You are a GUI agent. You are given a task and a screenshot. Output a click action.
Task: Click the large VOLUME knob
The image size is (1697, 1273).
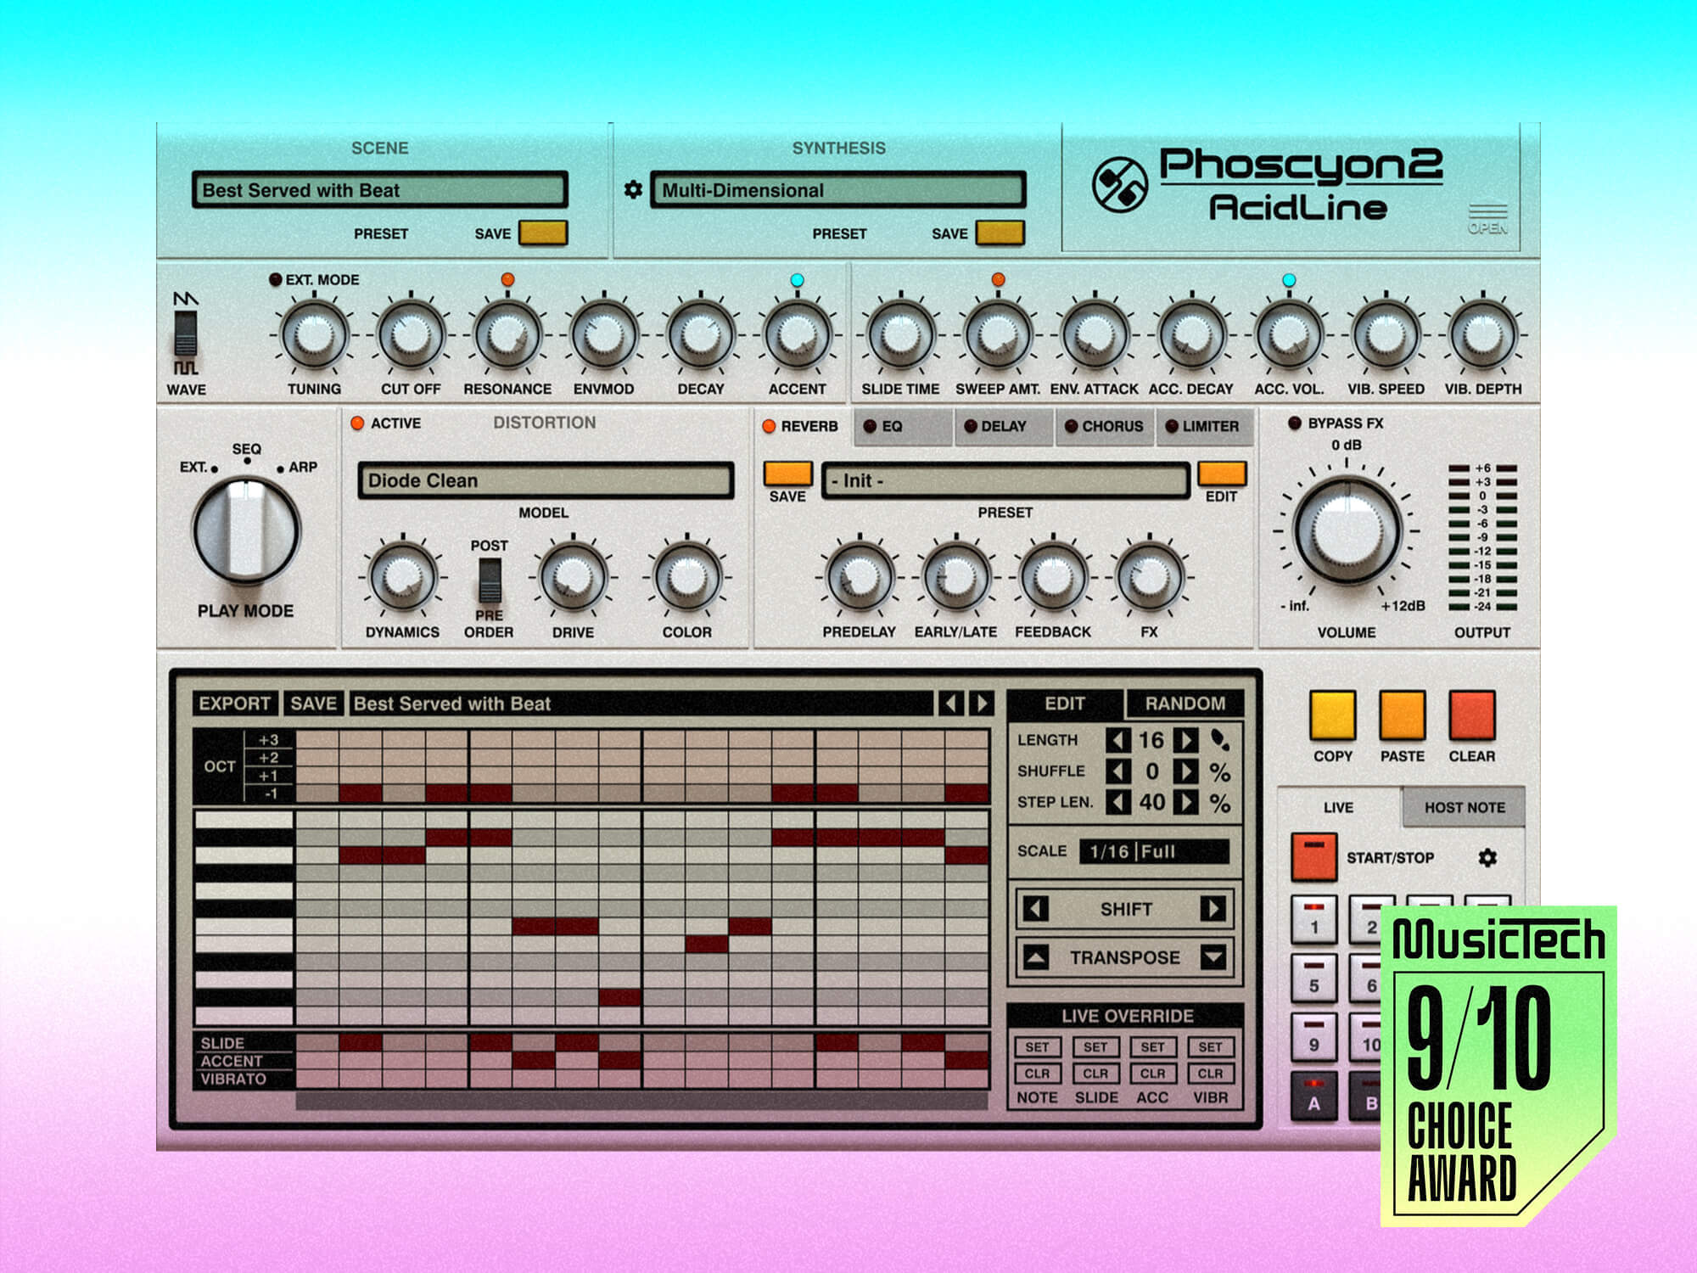1347,530
